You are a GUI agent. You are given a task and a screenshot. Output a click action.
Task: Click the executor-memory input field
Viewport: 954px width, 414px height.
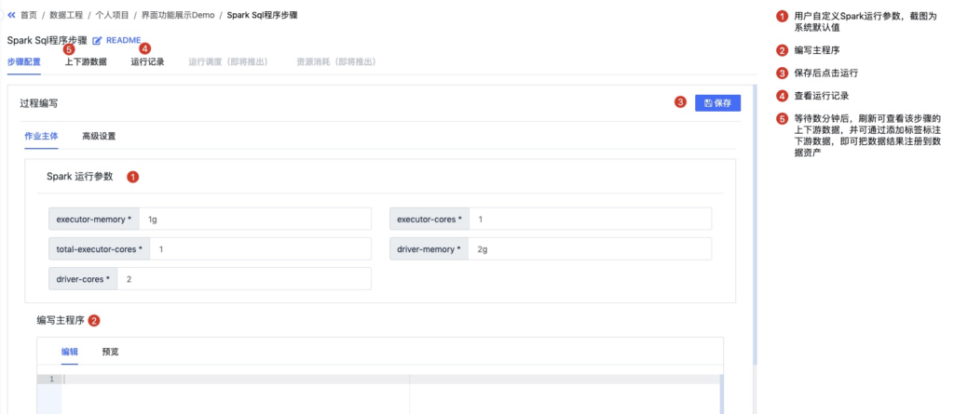pyautogui.click(x=255, y=219)
